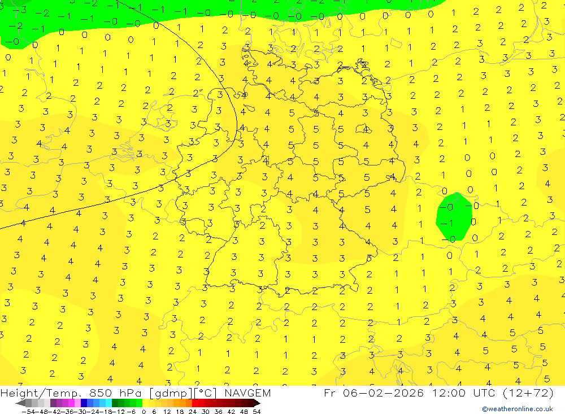Click the "[gdmp]" unit label in title
Viewport: 565px width, 414px height.
(x=171, y=393)
